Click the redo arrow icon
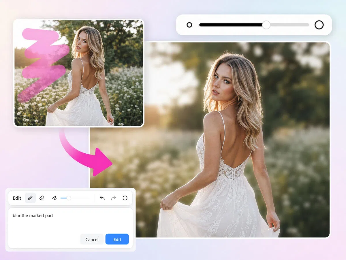This screenshot has width=346, height=260. (x=114, y=198)
